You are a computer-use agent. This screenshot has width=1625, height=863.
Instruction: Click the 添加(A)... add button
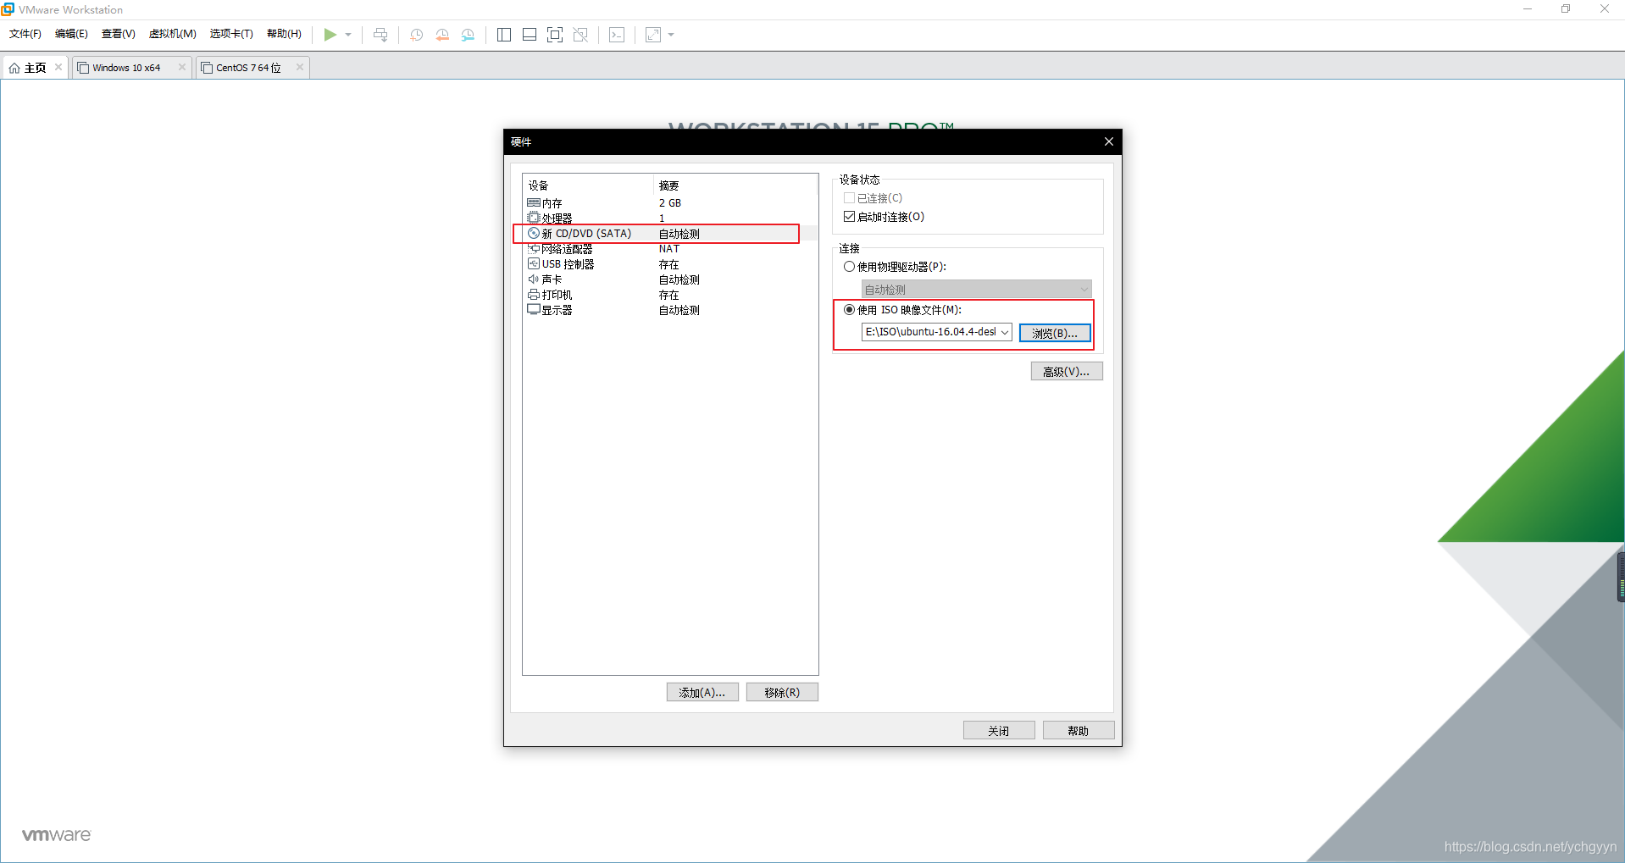(702, 692)
